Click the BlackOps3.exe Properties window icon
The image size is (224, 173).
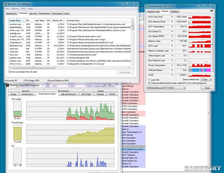tap(8, 85)
